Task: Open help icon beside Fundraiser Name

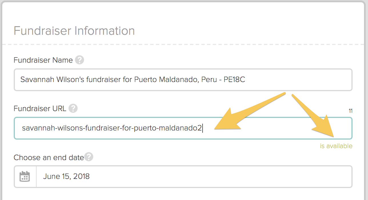Action: pyautogui.click(x=79, y=60)
